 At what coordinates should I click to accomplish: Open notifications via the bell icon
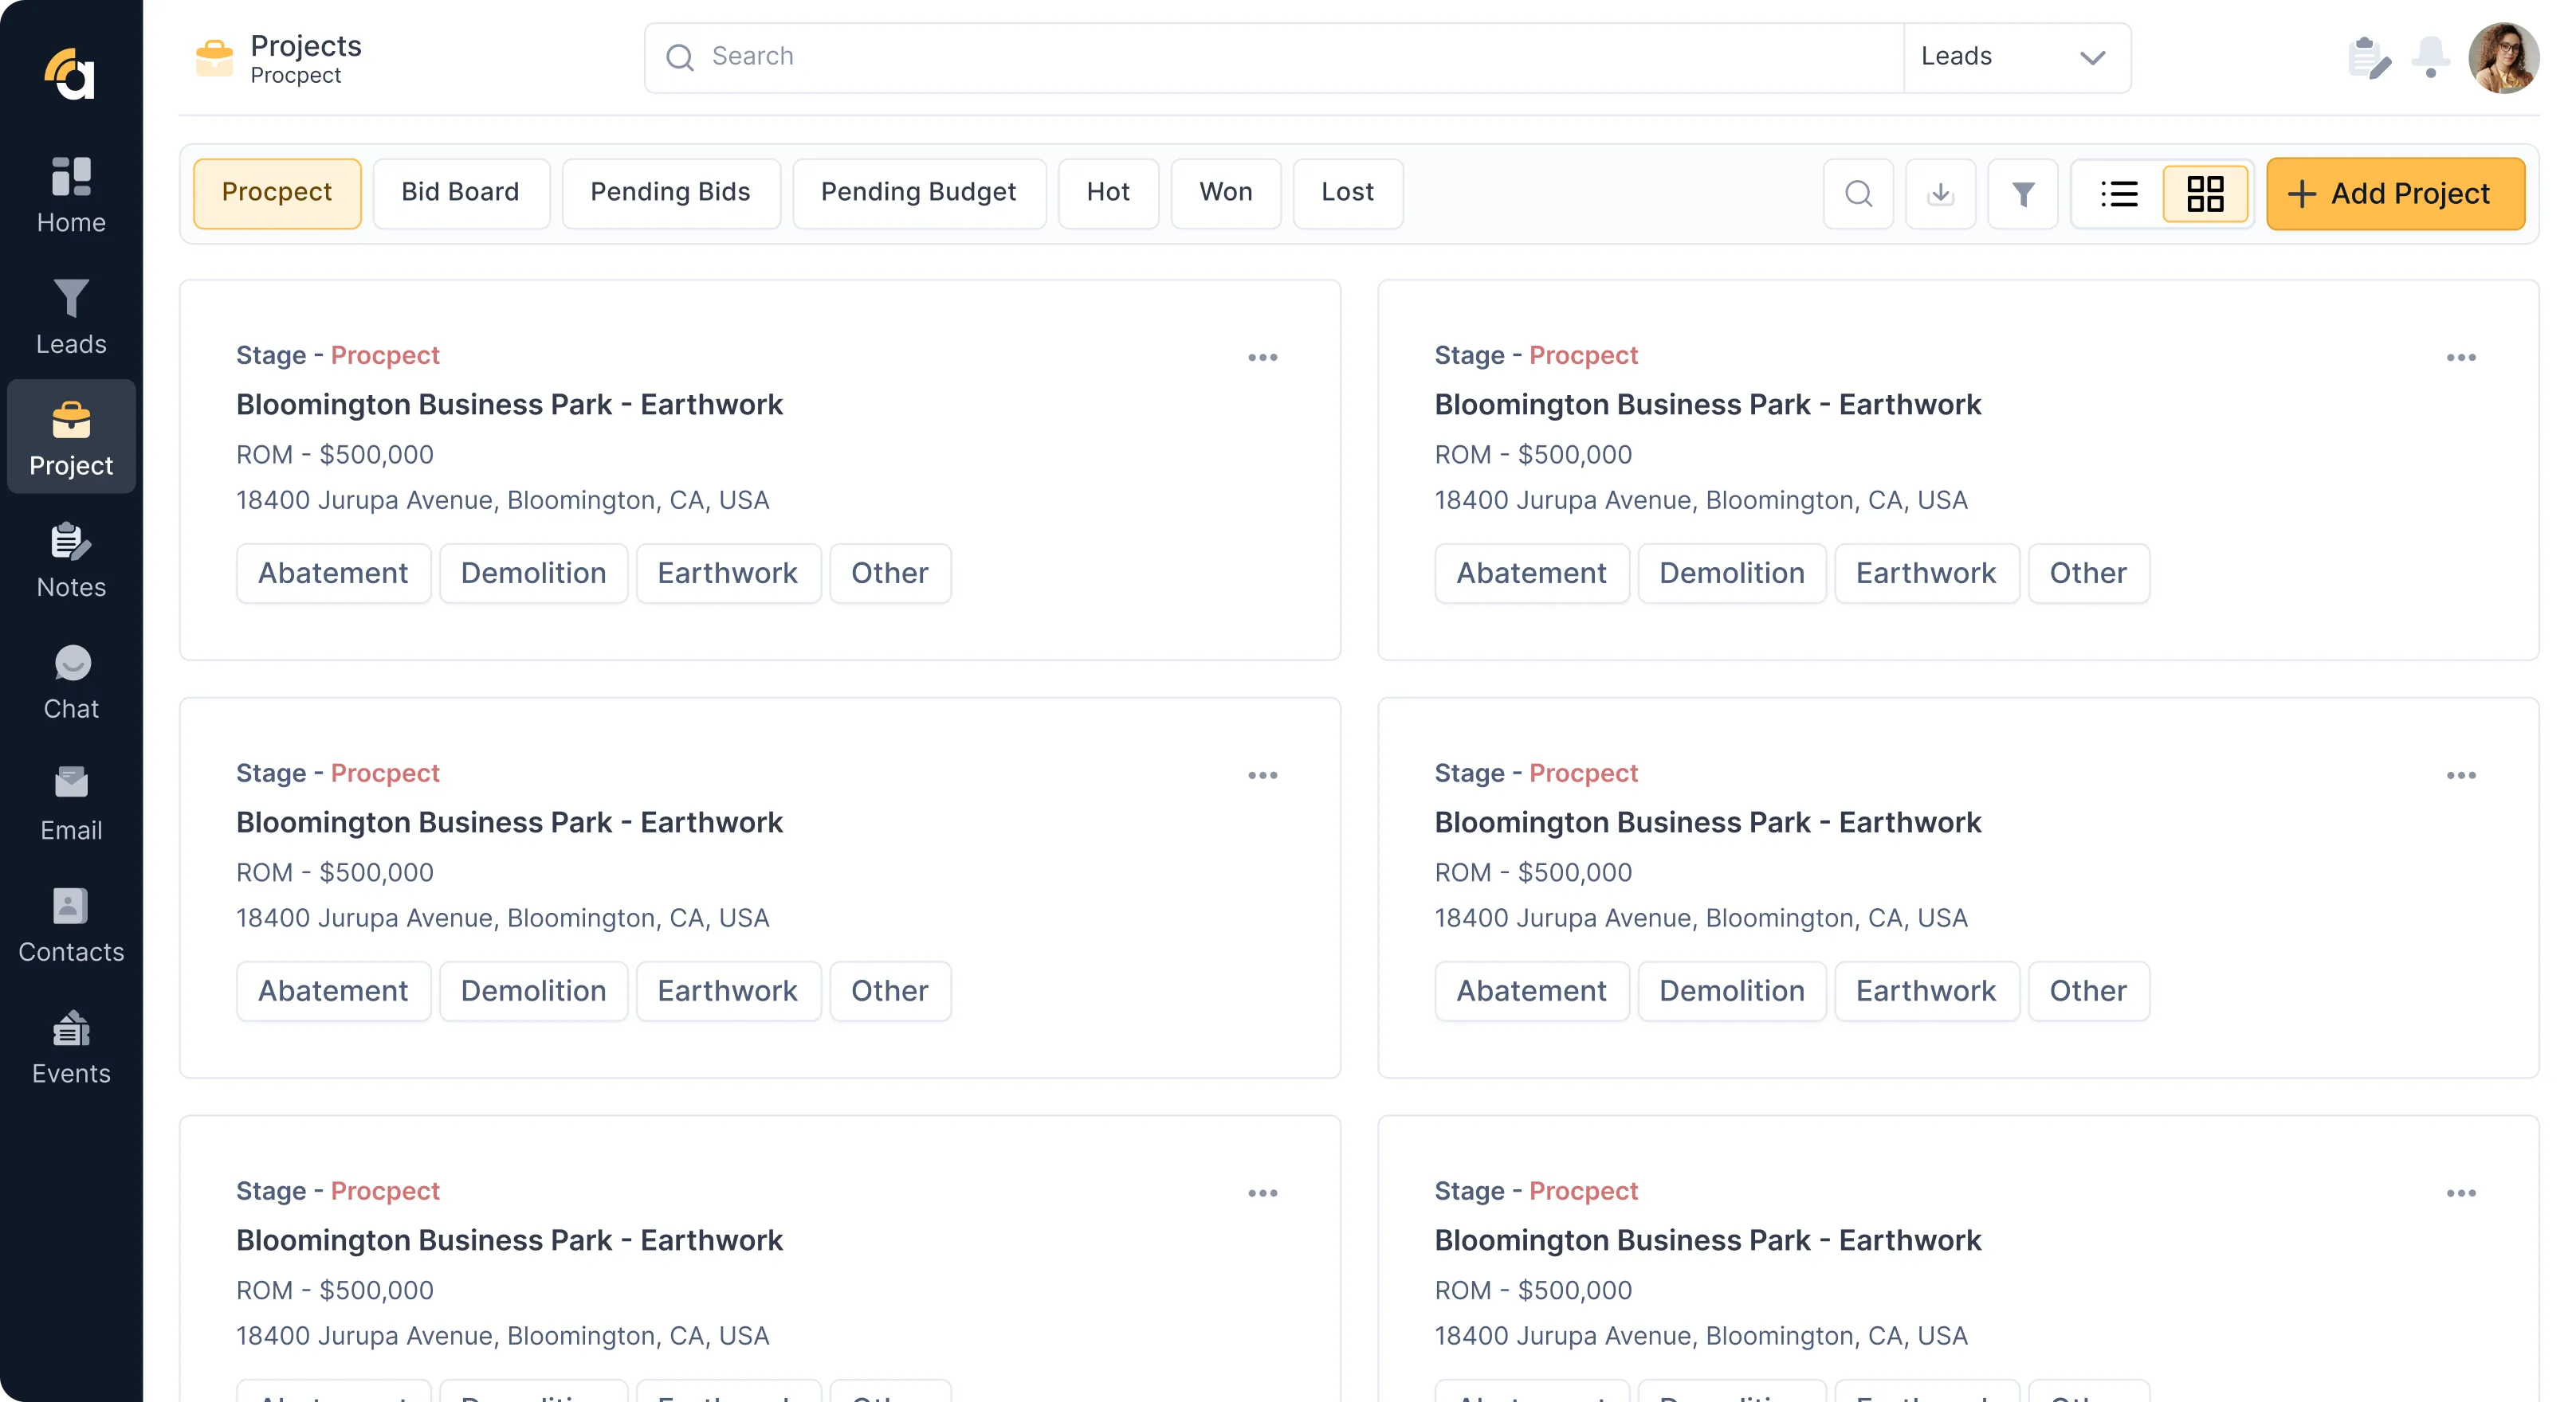[2431, 58]
